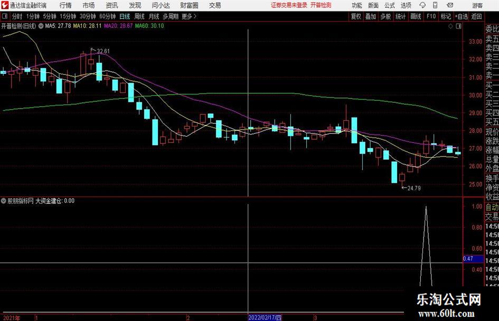The width and height of the screenshot is (499, 321).
Task: Switch to the 月线 monthly tab
Action: pos(154,16)
